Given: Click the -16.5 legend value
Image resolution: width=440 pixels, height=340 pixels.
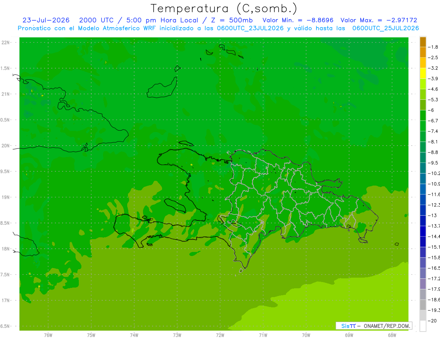Looking at the screenshot, I should point(435,268).
